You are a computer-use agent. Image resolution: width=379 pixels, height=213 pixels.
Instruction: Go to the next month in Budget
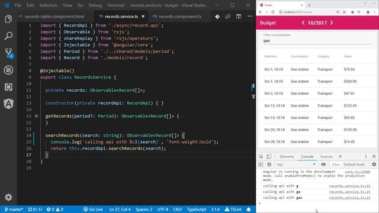point(332,22)
